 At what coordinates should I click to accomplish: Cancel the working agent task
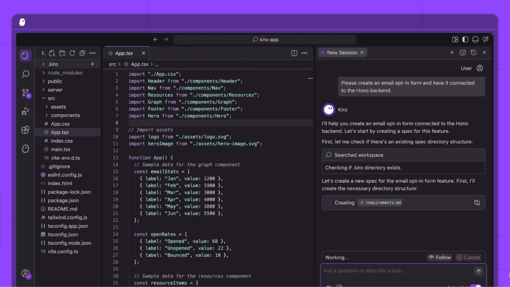tap(468, 257)
